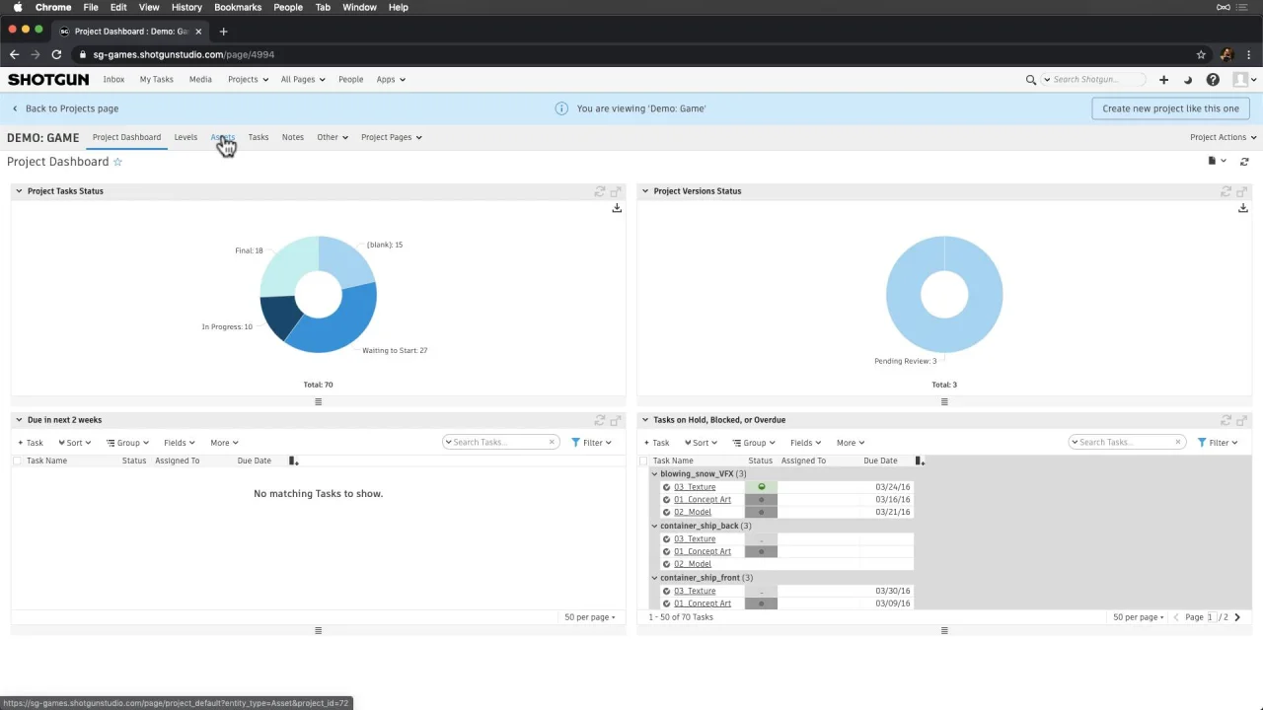The width and height of the screenshot is (1263, 710).
Task: Download the Project Versions Status chart
Action: click(x=1243, y=208)
